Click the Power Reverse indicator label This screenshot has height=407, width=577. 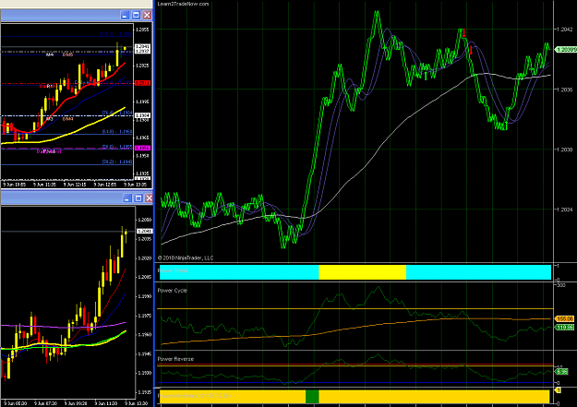[x=175, y=359]
